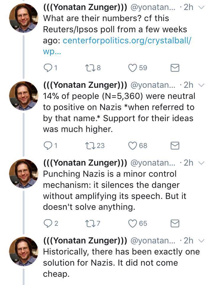The width and height of the screenshot is (213, 285).
Task: Like the tweet with 65 likes
Action: (133, 223)
